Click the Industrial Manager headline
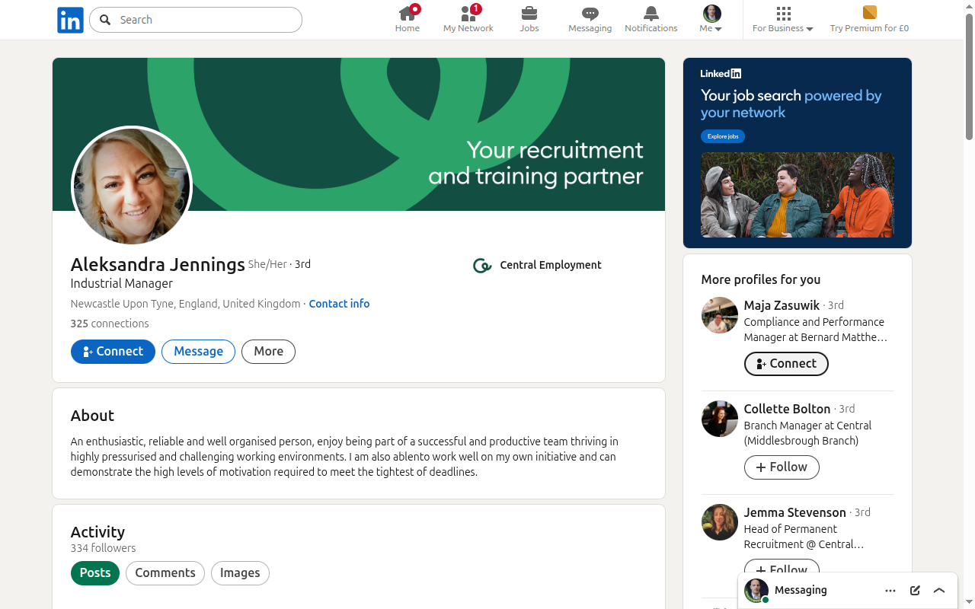This screenshot has height=609, width=975. [122, 284]
